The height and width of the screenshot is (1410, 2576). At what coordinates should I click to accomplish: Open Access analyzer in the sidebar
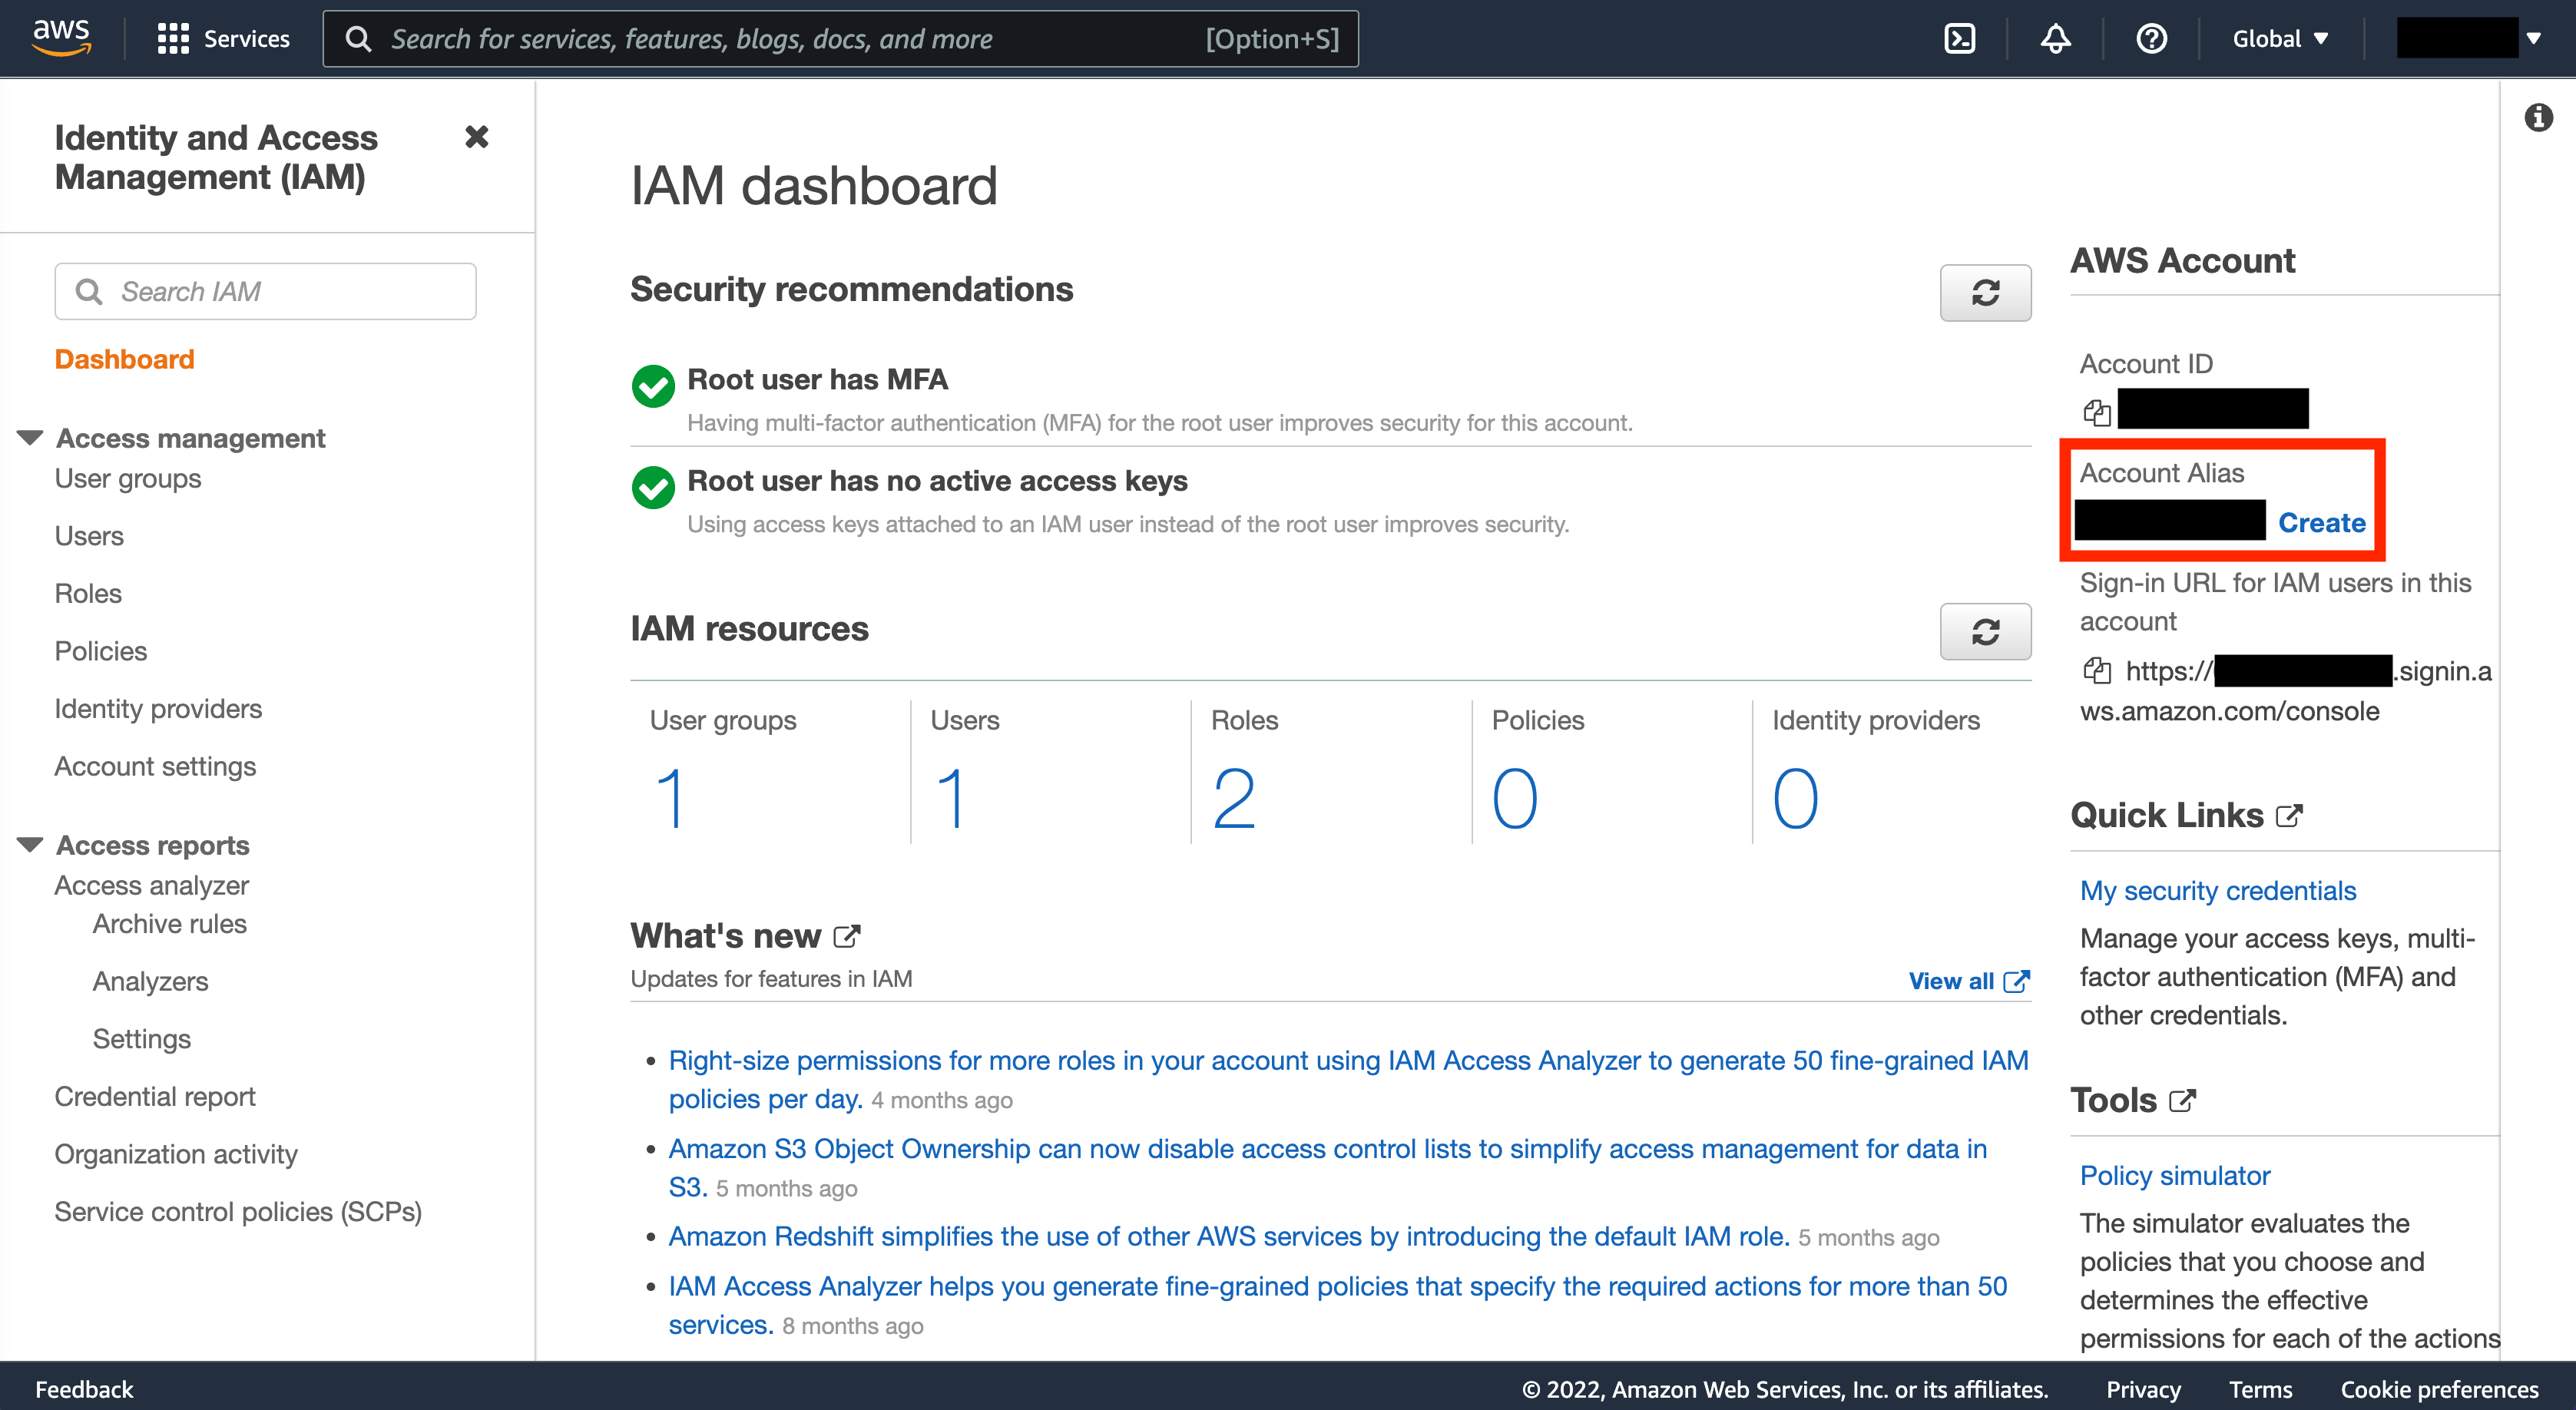(x=151, y=886)
